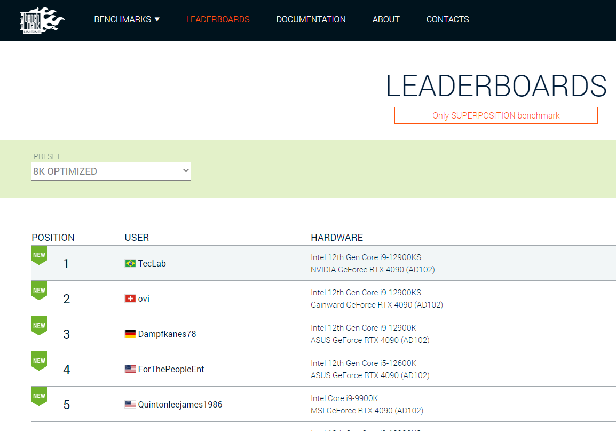Select 'Intel Core i9-9900K' text
616x431 pixels.
click(344, 398)
